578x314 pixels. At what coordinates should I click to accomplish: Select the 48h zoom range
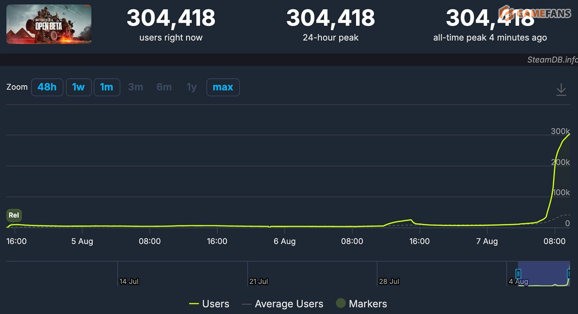click(x=47, y=87)
